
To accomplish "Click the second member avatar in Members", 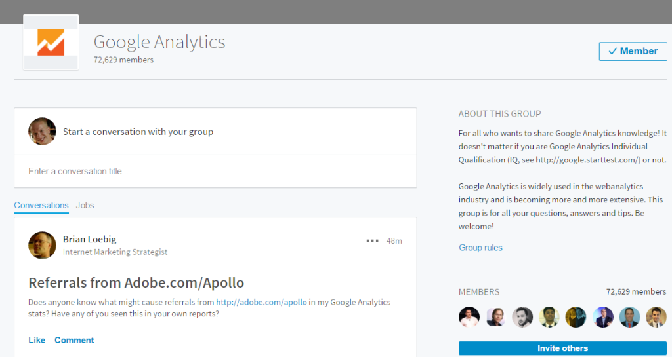I will [x=496, y=317].
